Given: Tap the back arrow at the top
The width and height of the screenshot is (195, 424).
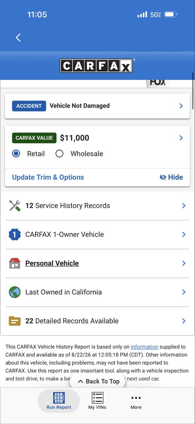Looking at the screenshot, I should (x=18, y=37).
